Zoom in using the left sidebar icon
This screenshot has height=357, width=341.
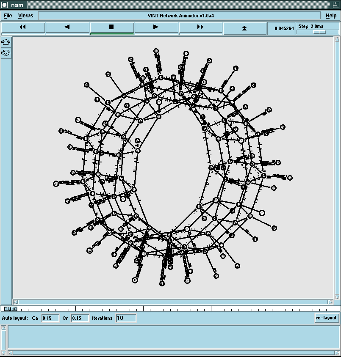coord(6,42)
